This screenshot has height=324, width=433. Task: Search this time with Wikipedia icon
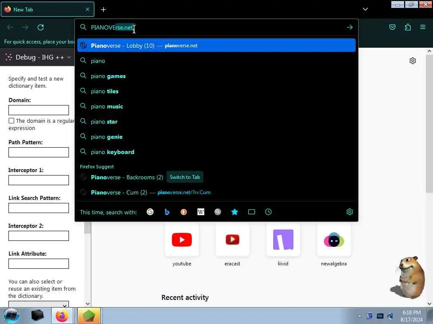tap(201, 212)
